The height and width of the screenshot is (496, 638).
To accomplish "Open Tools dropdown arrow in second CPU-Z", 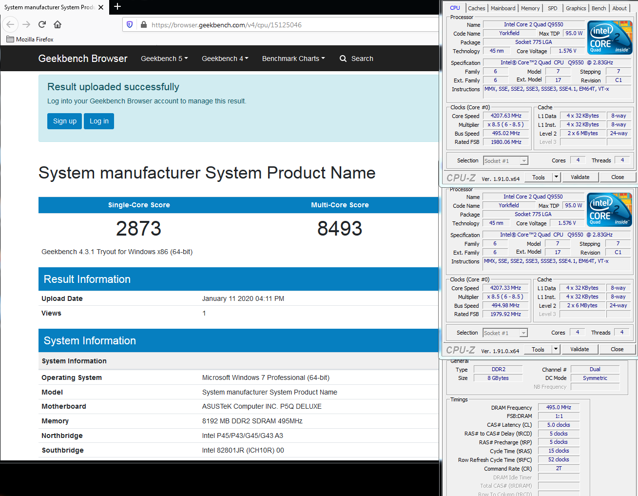I will [556, 349].
